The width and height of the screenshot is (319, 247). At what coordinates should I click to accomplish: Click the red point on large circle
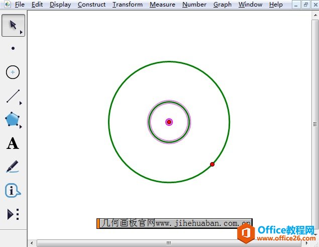pos(212,164)
